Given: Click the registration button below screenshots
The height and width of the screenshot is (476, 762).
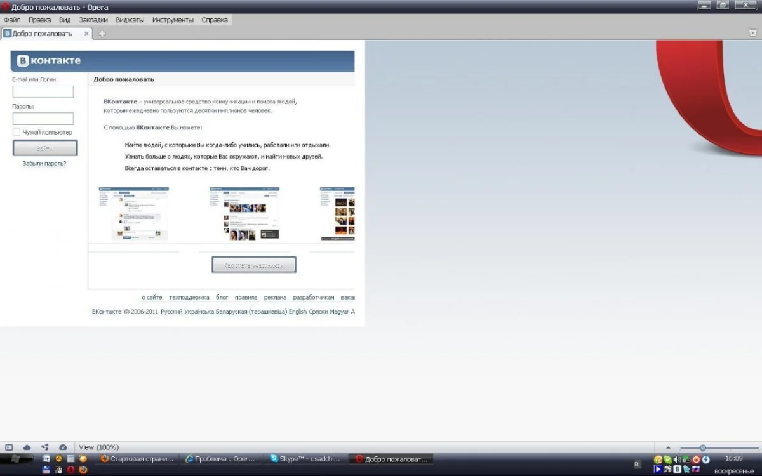Looking at the screenshot, I should [254, 265].
